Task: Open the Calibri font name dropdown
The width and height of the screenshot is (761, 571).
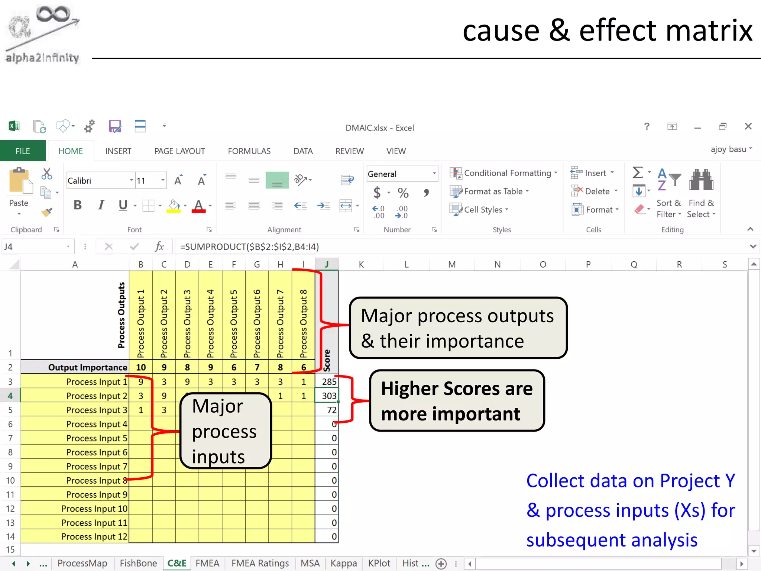Action: pyautogui.click(x=131, y=180)
